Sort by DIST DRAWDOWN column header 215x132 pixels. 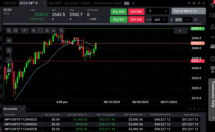(133, 115)
